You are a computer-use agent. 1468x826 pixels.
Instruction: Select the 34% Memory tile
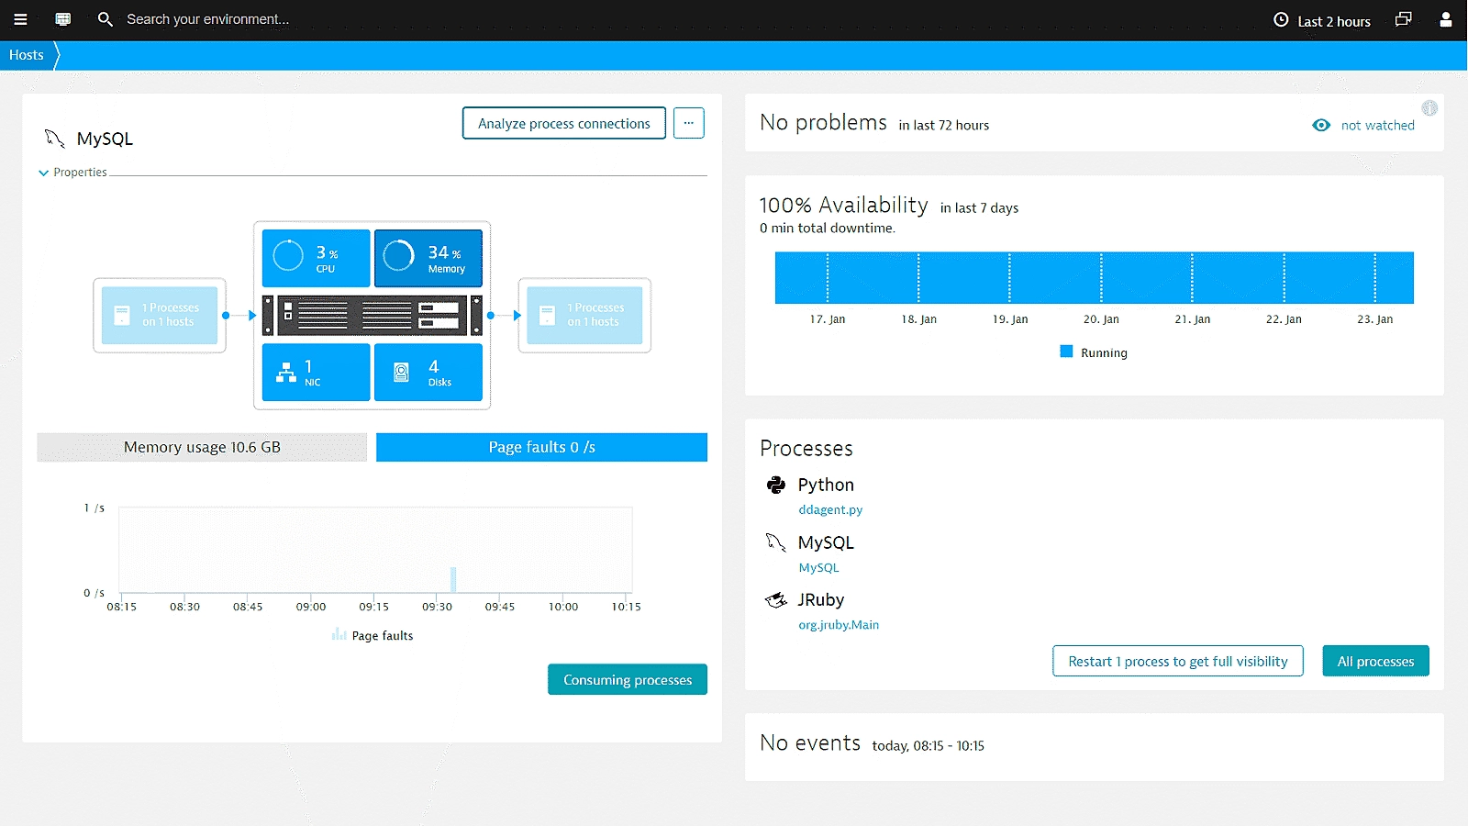[x=428, y=258]
